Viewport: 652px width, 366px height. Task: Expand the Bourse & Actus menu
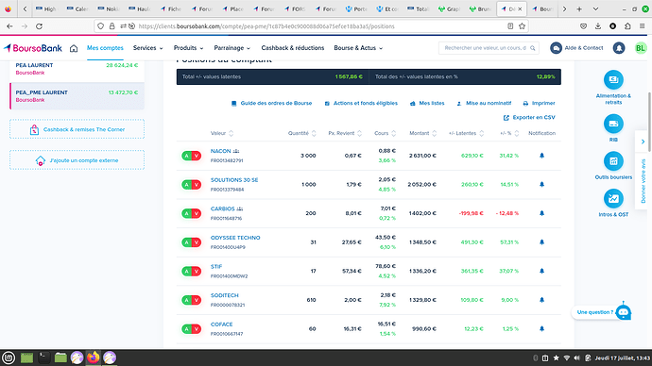358,48
